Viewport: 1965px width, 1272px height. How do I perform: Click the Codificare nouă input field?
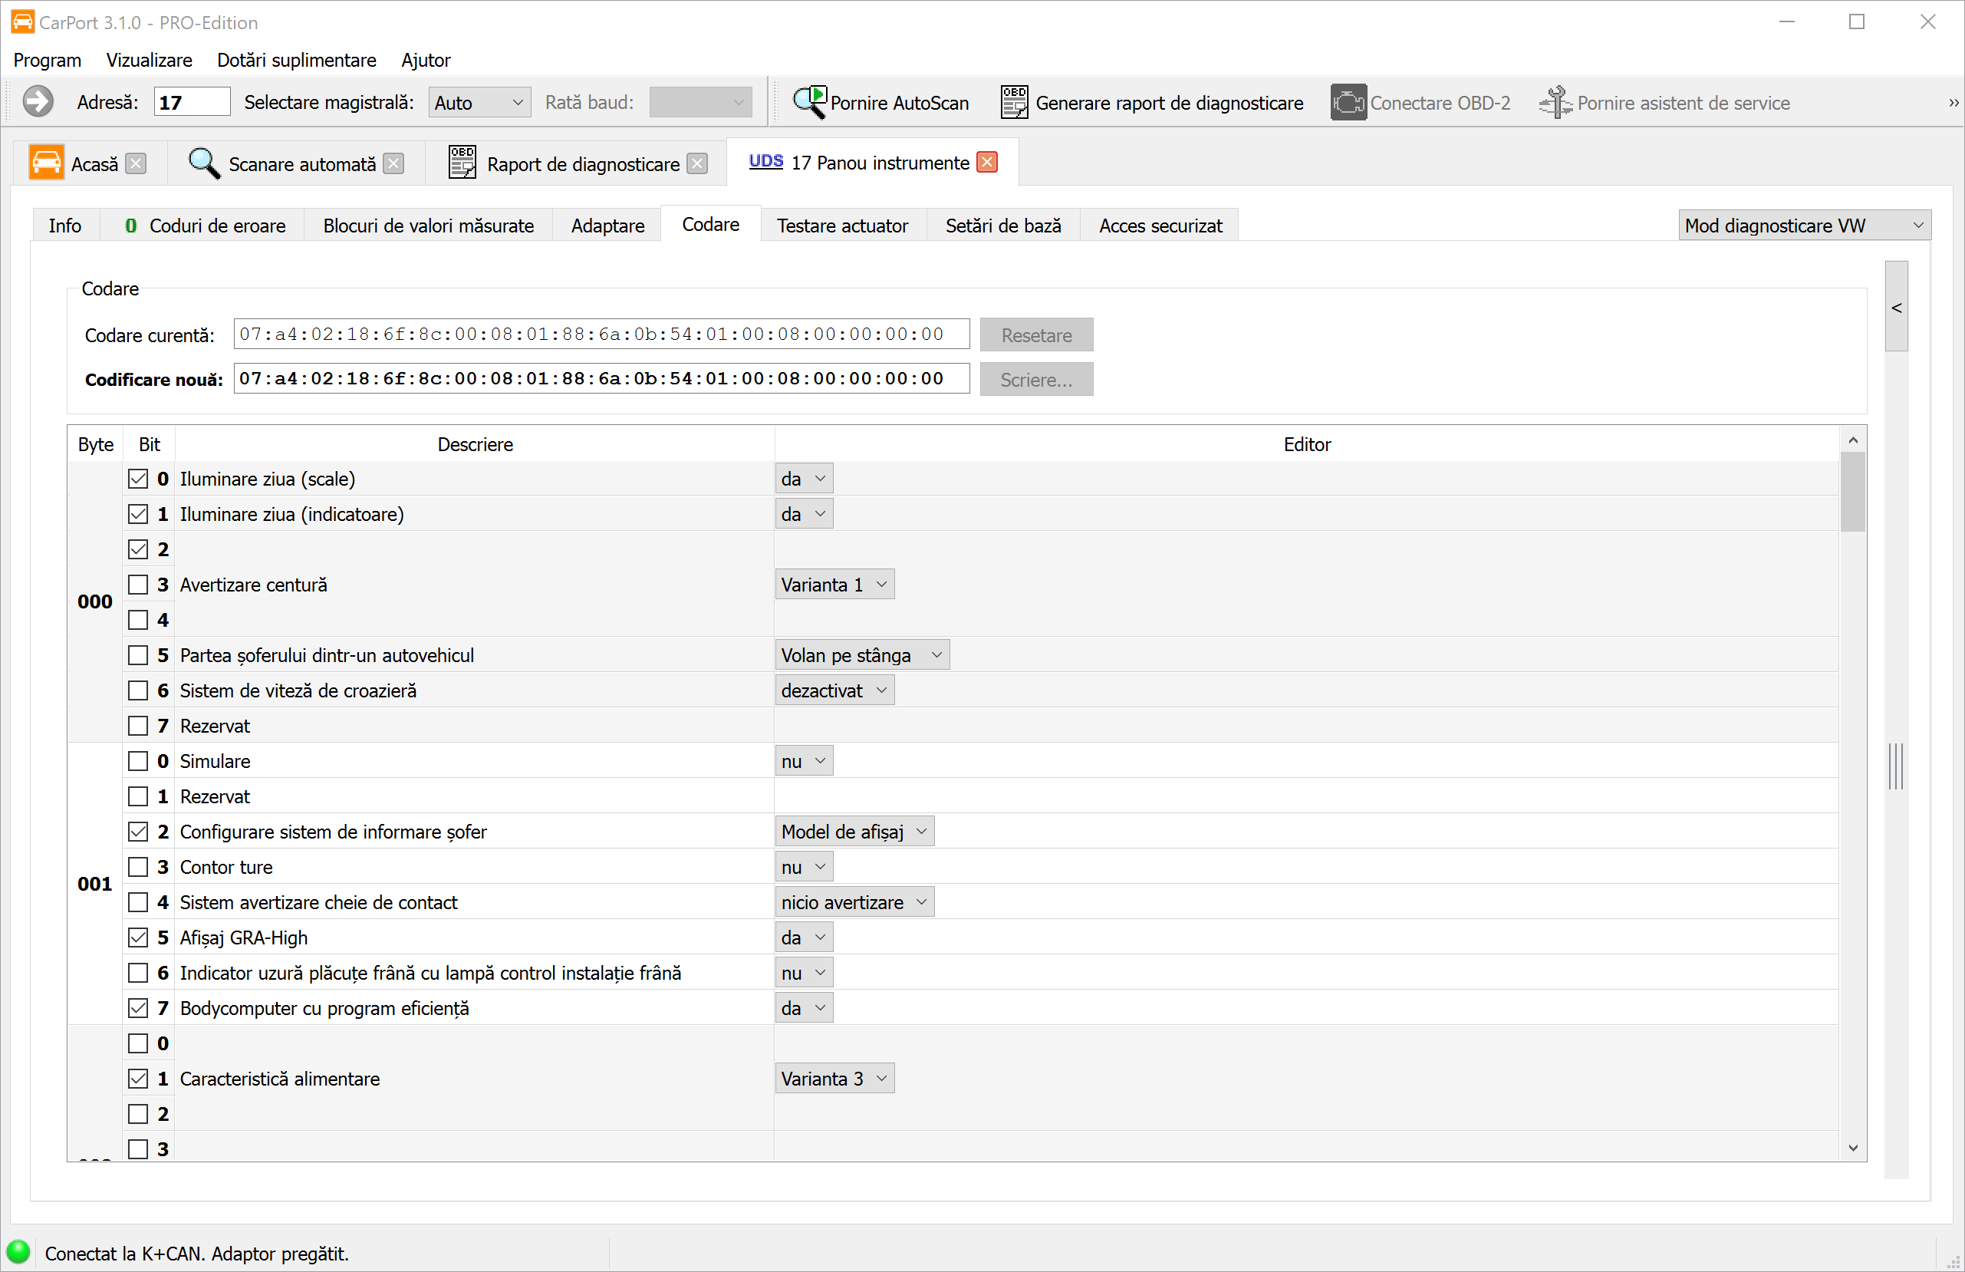601,379
